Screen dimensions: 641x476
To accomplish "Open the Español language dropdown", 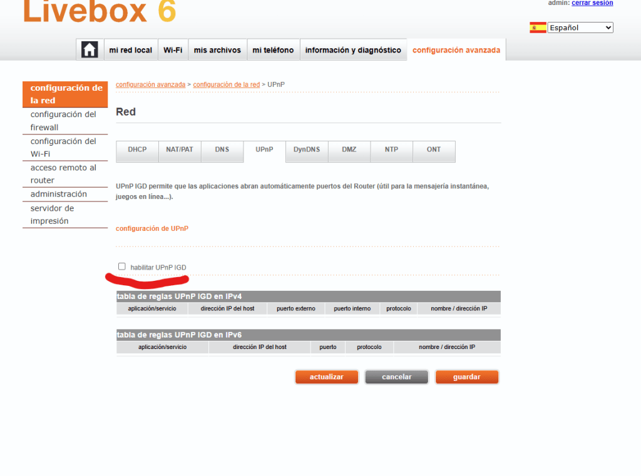I will [580, 28].
